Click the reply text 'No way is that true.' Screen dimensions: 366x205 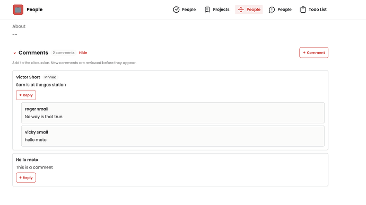pyautogui.click(x=44, y=117)
